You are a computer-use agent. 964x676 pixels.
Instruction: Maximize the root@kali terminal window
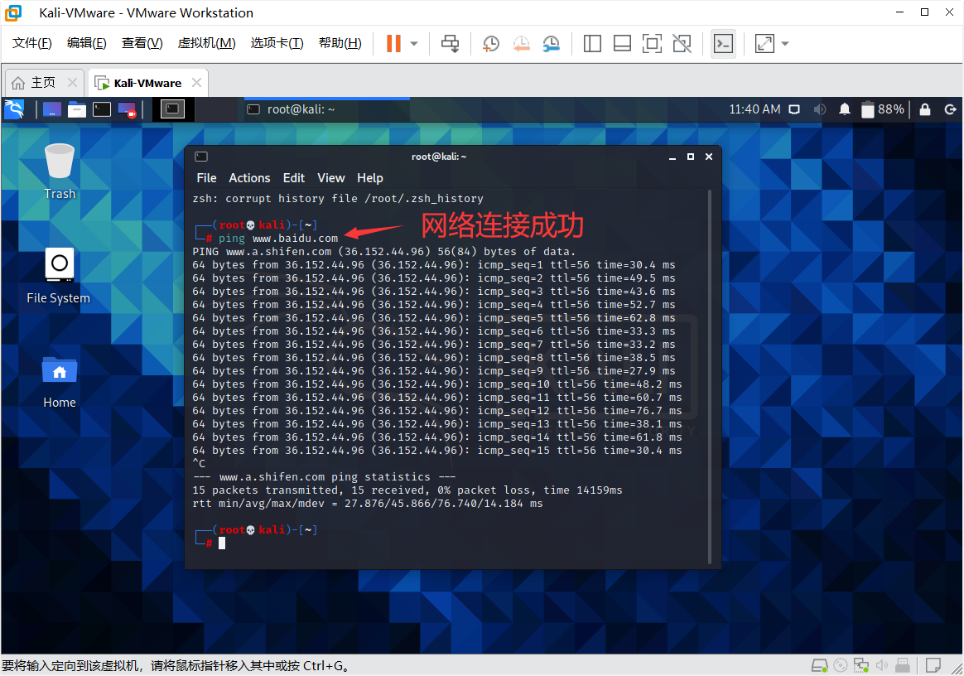tap(691, 157)
